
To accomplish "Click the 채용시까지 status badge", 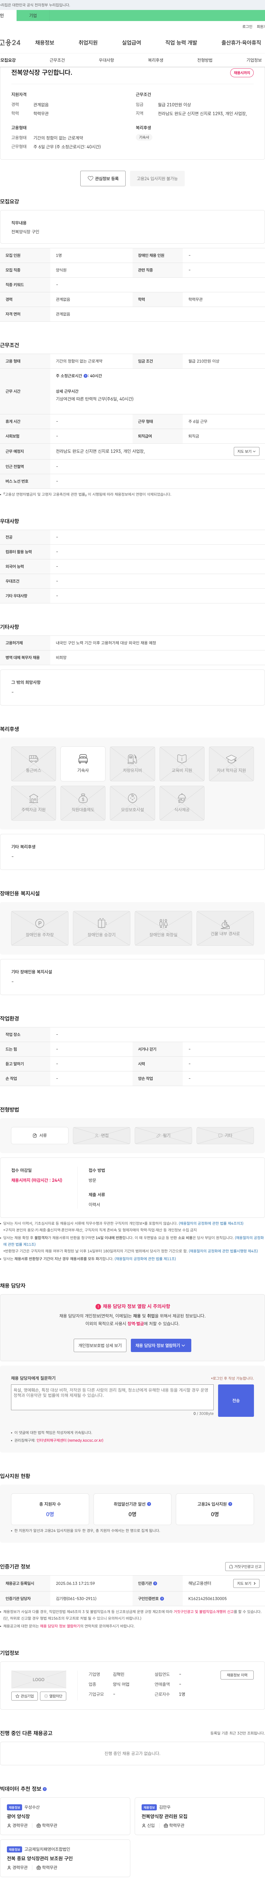I will pyautogui.click(x=242, y=73).
